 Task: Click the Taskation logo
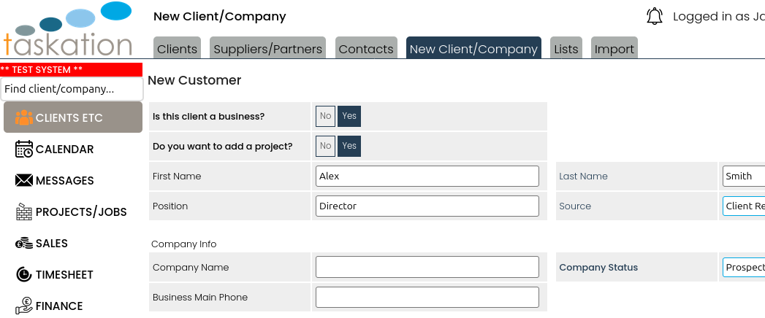(68, 31)
